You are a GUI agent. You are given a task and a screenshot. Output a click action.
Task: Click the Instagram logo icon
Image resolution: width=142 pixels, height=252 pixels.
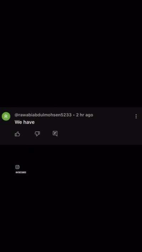17,167
